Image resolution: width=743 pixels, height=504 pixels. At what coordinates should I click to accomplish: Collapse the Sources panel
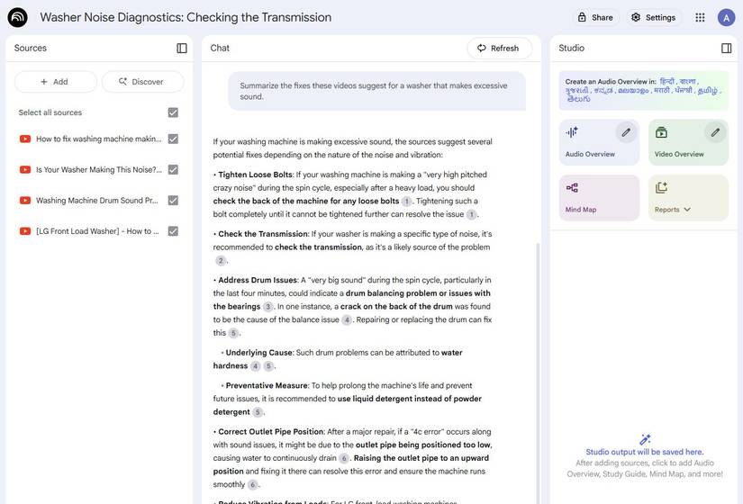coord(182,49)
